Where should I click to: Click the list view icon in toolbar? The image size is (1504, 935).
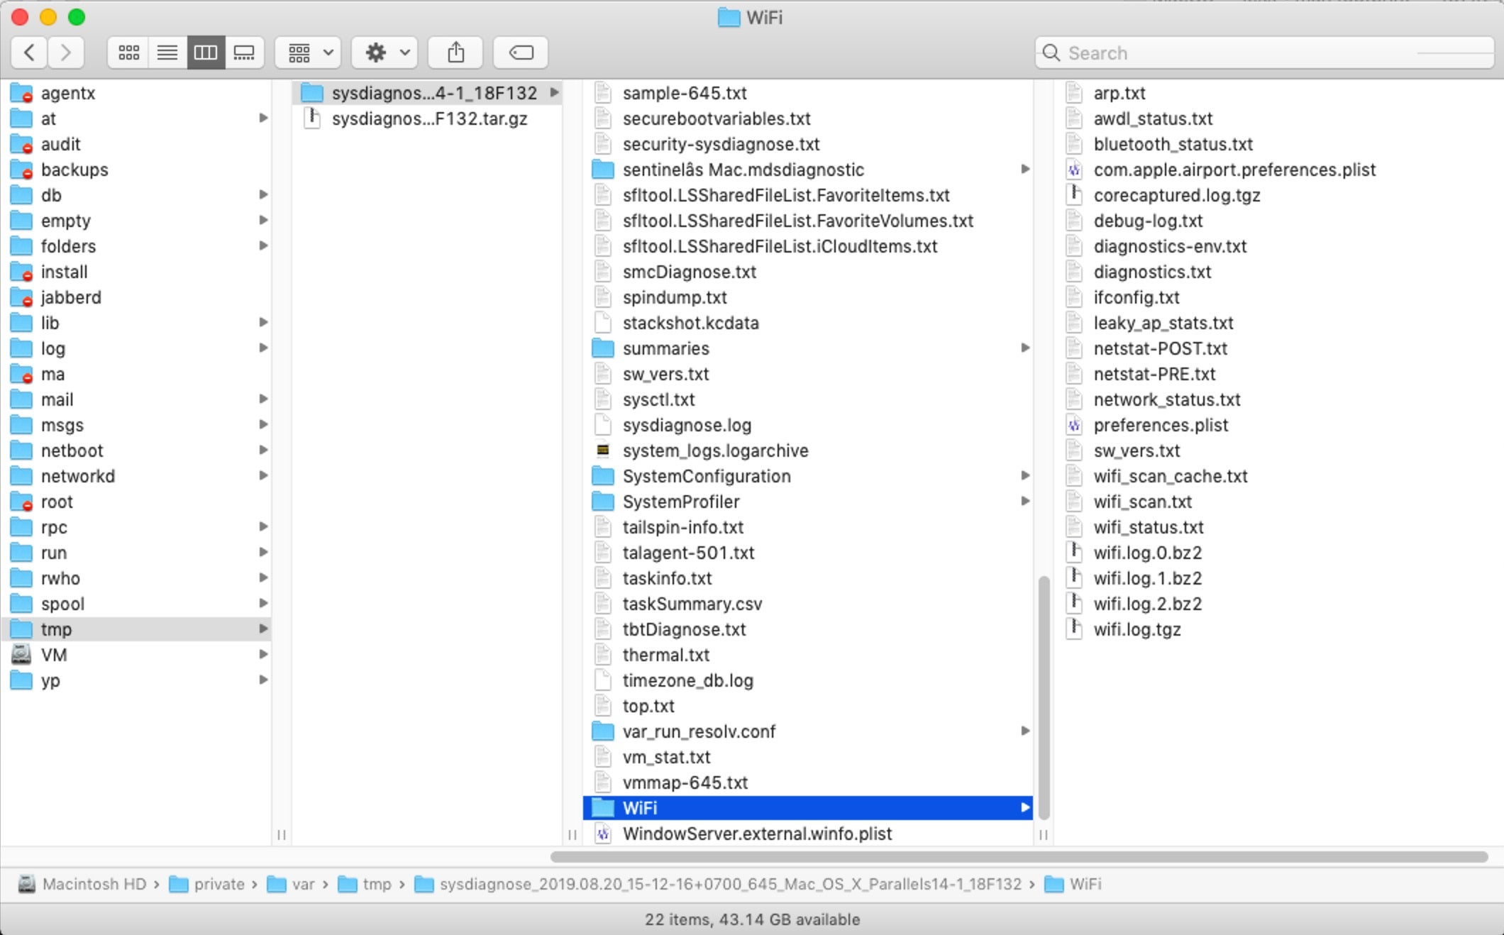click(x=167, y=52)
